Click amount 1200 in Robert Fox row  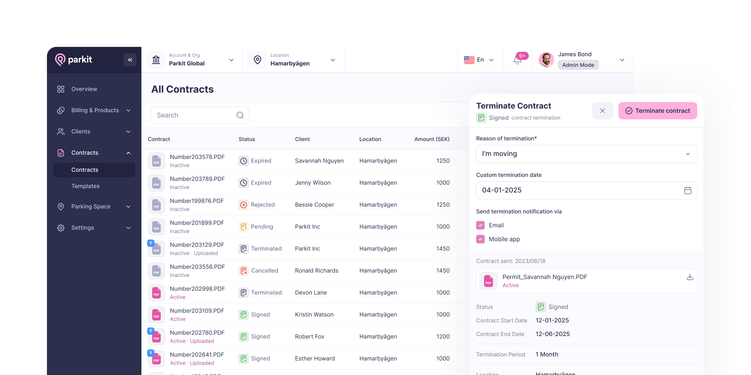(x=443, y=337)
